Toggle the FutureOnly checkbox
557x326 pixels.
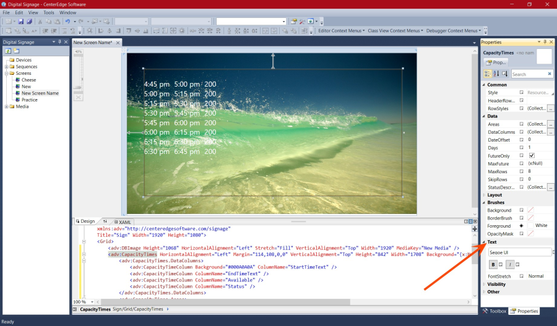point(531,156)
